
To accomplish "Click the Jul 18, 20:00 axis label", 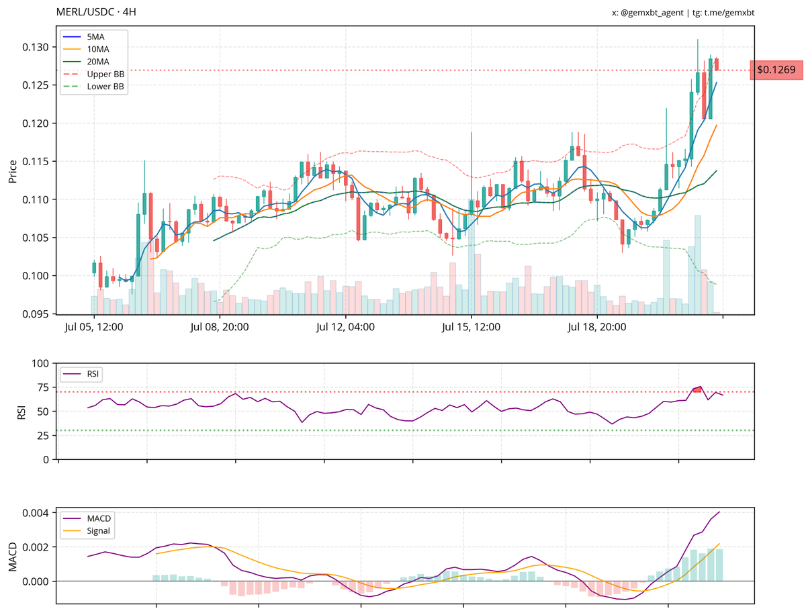I will pos(596,328).
